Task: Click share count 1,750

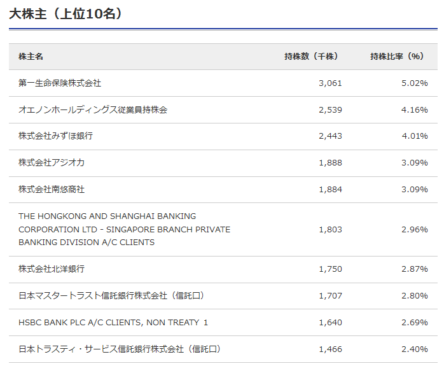Action: pos(330,269)
